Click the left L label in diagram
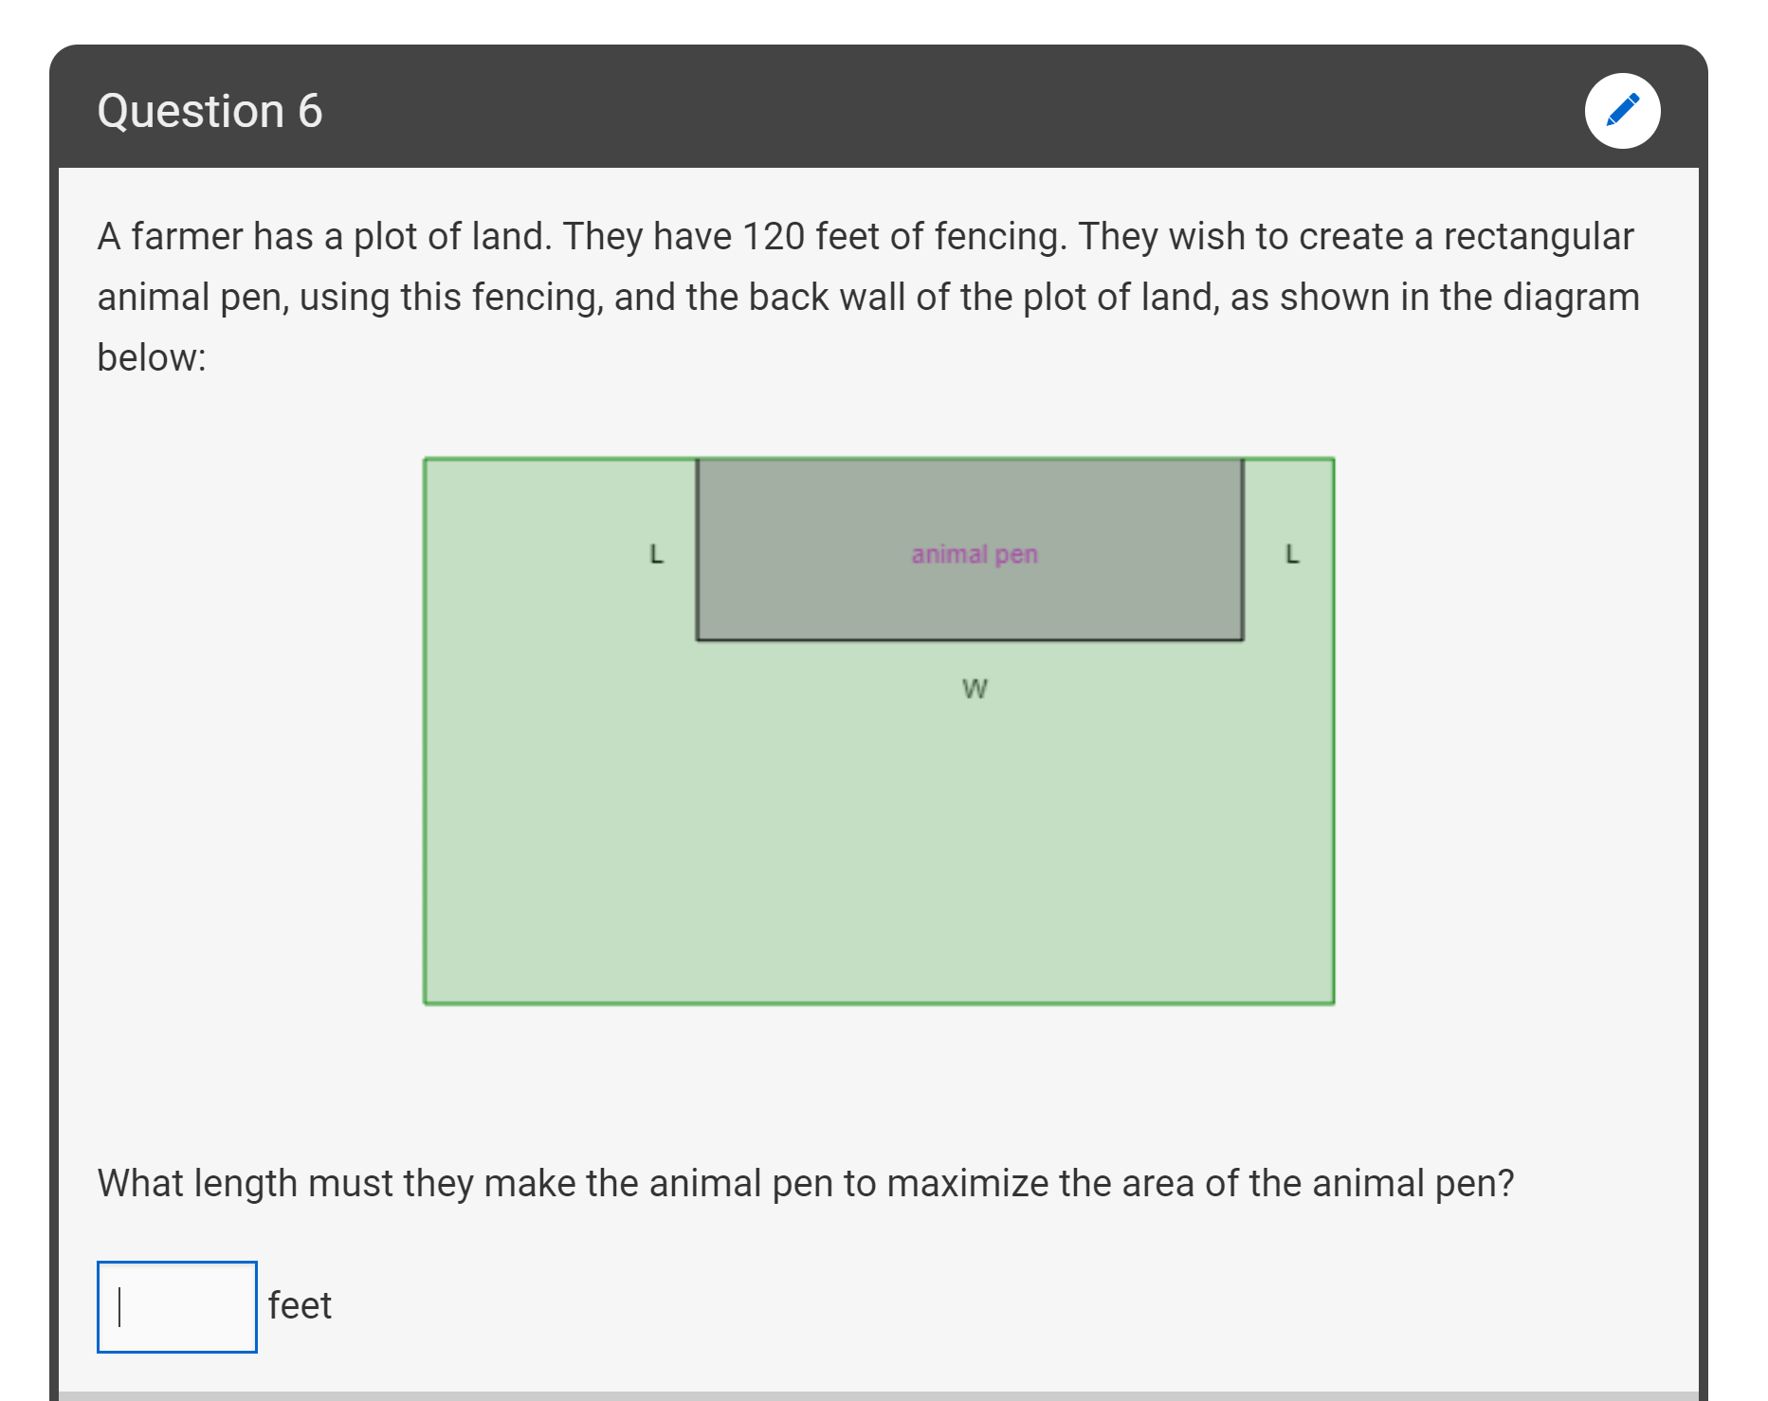The image size is (1768, 1401). pyautogui.click(x=656, y=554)
